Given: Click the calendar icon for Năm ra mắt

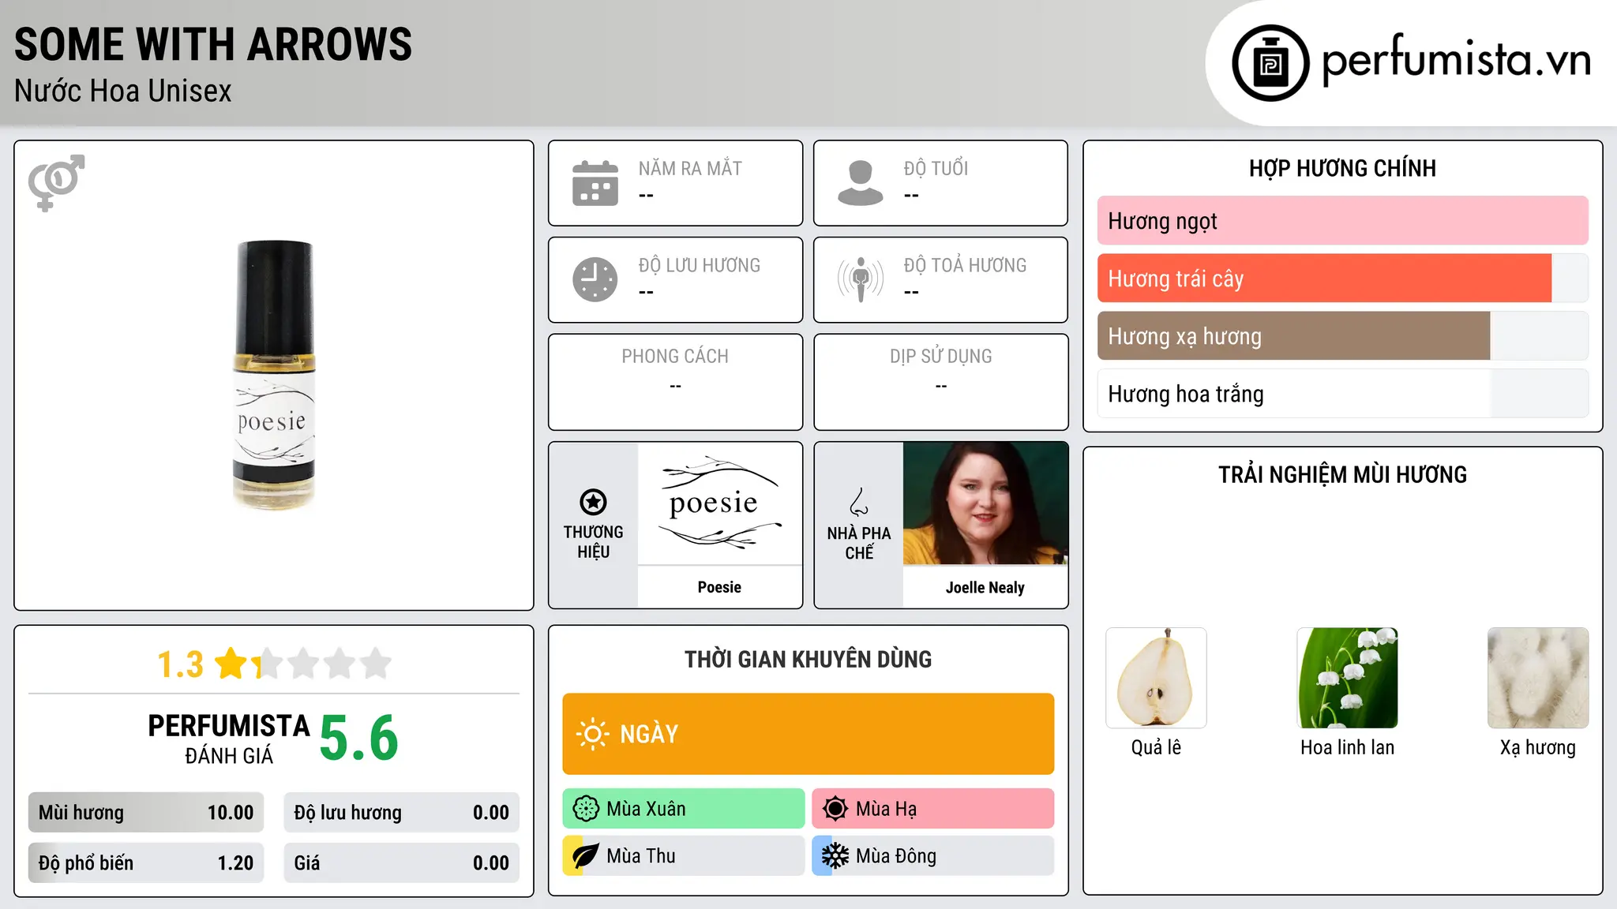Looking at the screenshot, I should coord(595,183).
